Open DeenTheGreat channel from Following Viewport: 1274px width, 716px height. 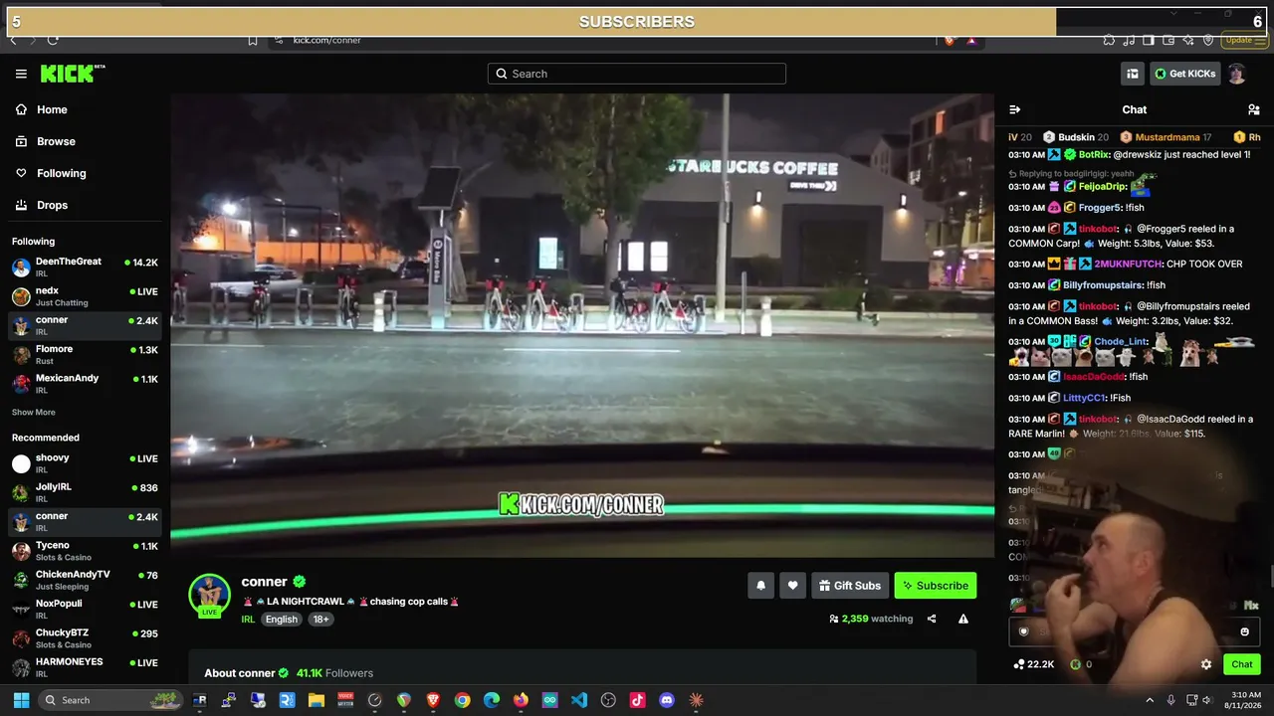tap(84, 268)
